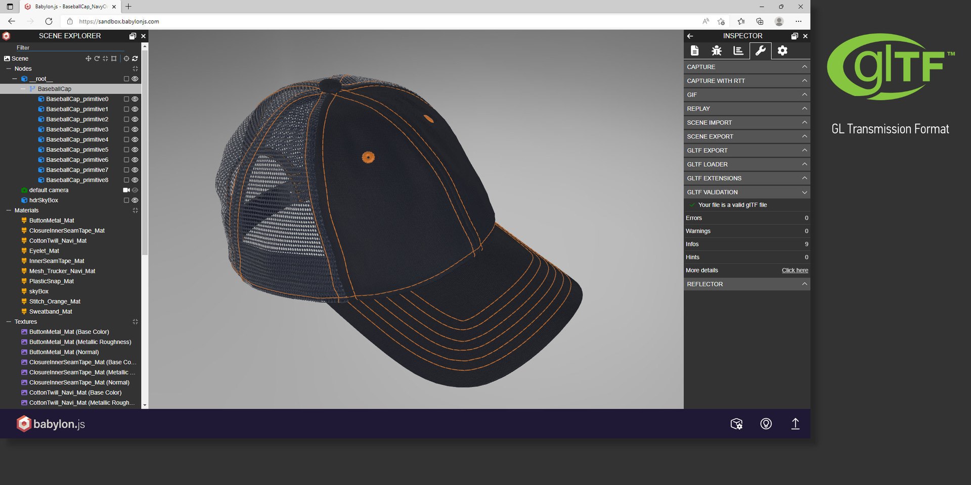The height and width of the screenshot is (485, 971).
Task: Click the Babylon.js logo in footer
Action: click(51, 424)
